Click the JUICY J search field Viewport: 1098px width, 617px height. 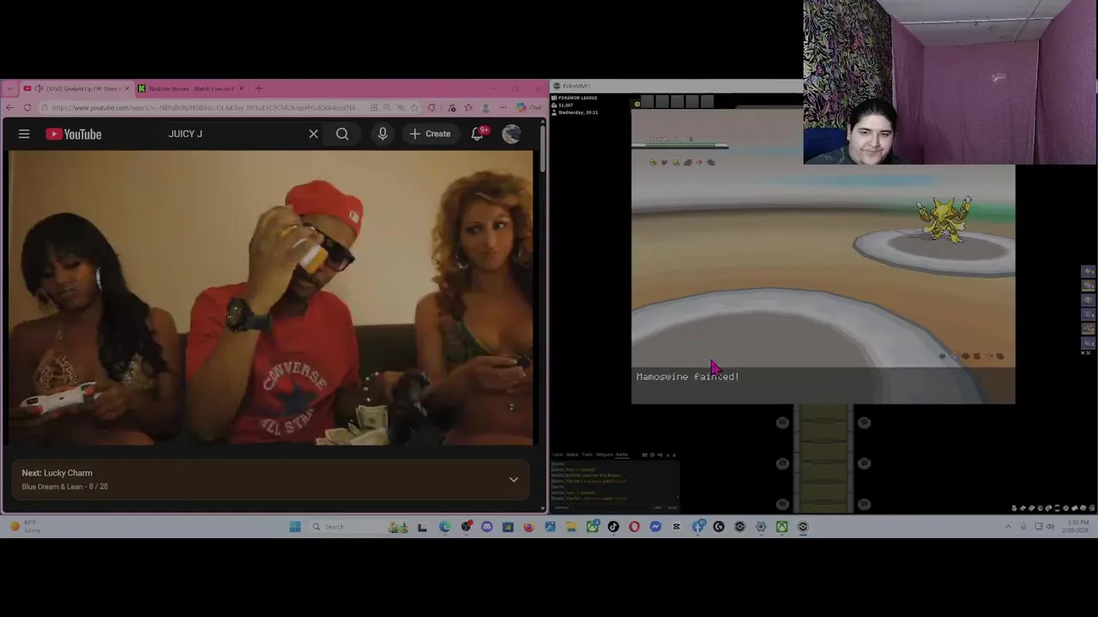232,134
